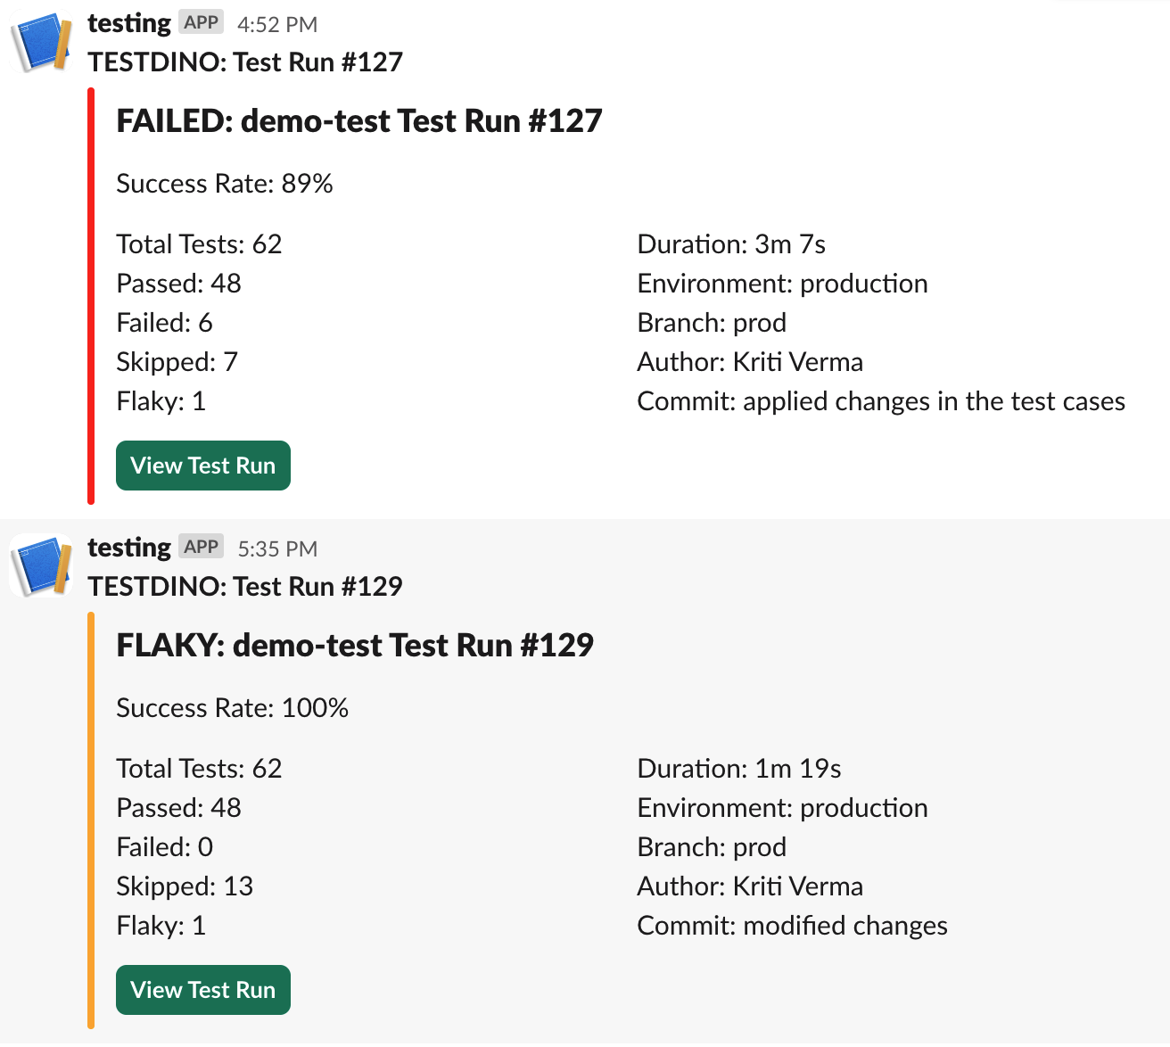
Task: Click the red attachment bar of the failed run
Action: pos(91,294)
